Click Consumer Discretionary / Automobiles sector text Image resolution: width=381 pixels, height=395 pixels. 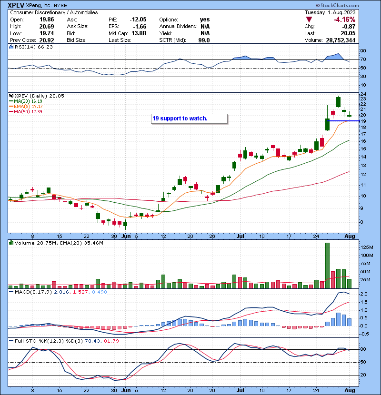[x=54, y=12]
